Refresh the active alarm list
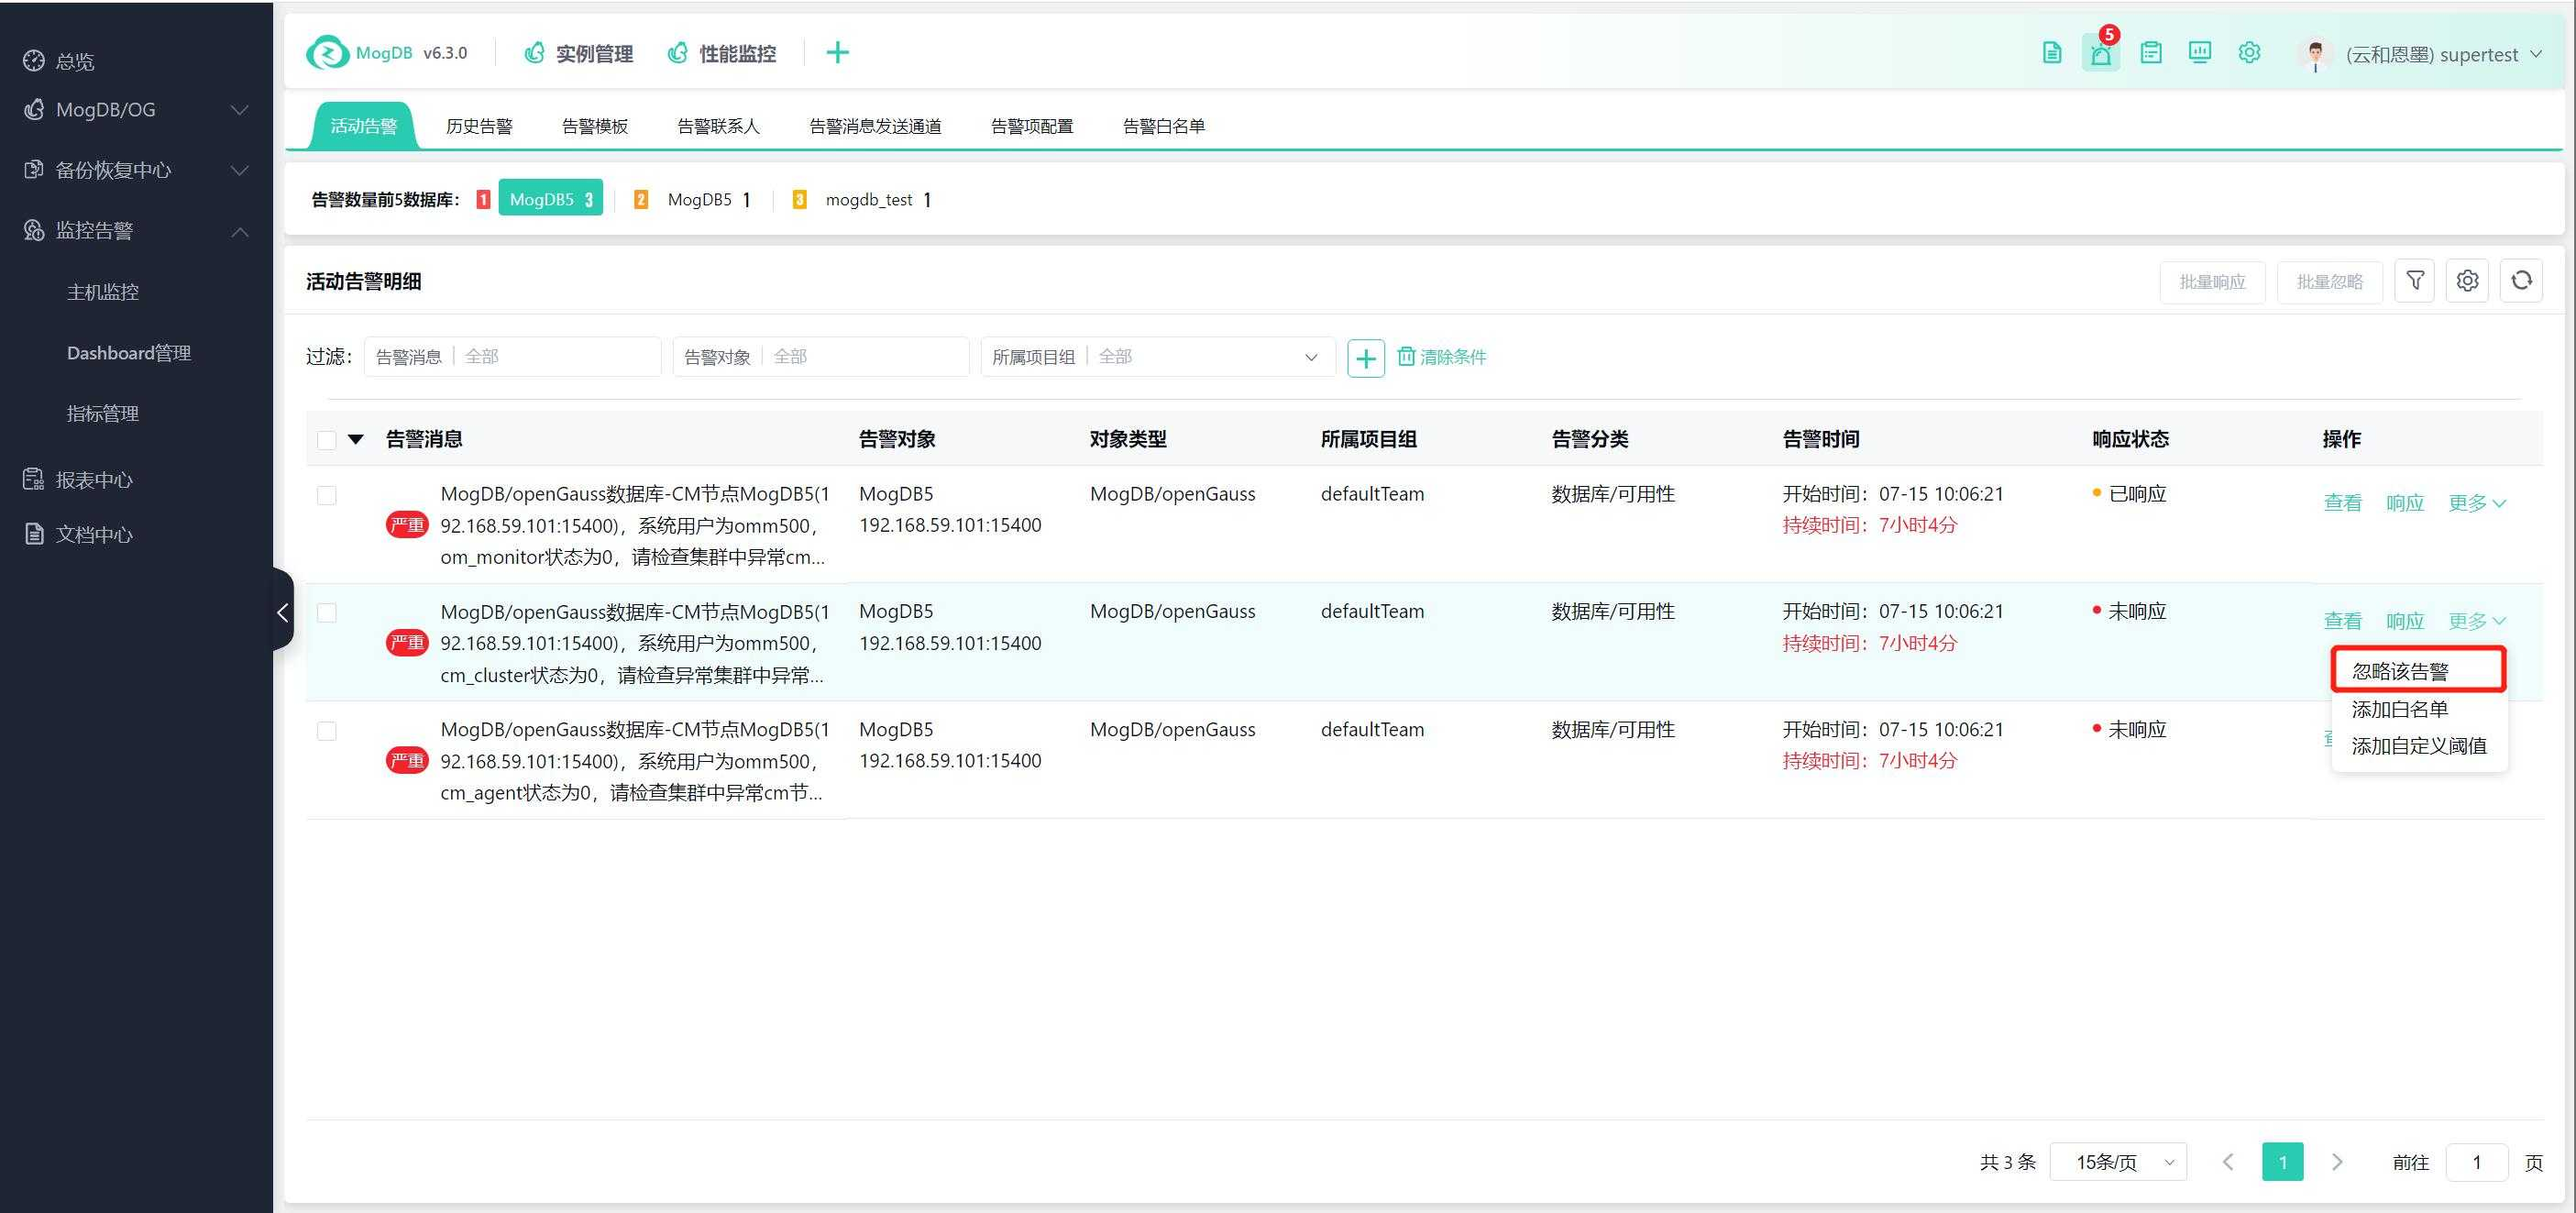The image size is (2576, 1213). (x=2521, y=281)
